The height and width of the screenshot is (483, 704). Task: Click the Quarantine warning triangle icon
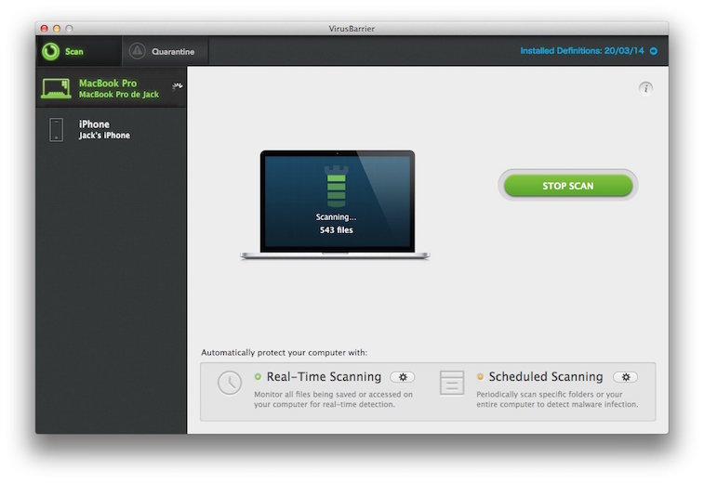pos(138,51)
